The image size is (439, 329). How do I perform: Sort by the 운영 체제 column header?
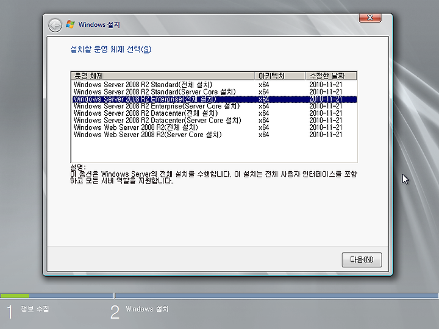coord(163,76)
